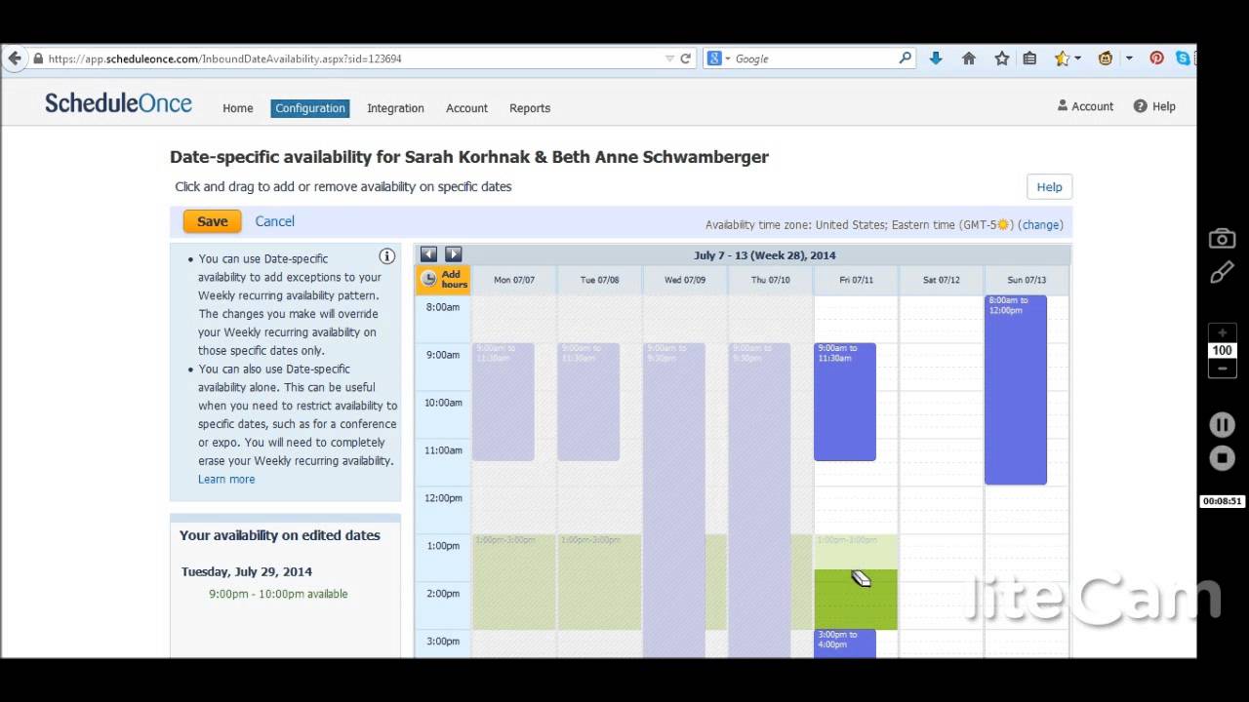This screenshot has height=702, width=1249.
Task: Click the ScheduleOnce logo
Action: coord(118,103)
